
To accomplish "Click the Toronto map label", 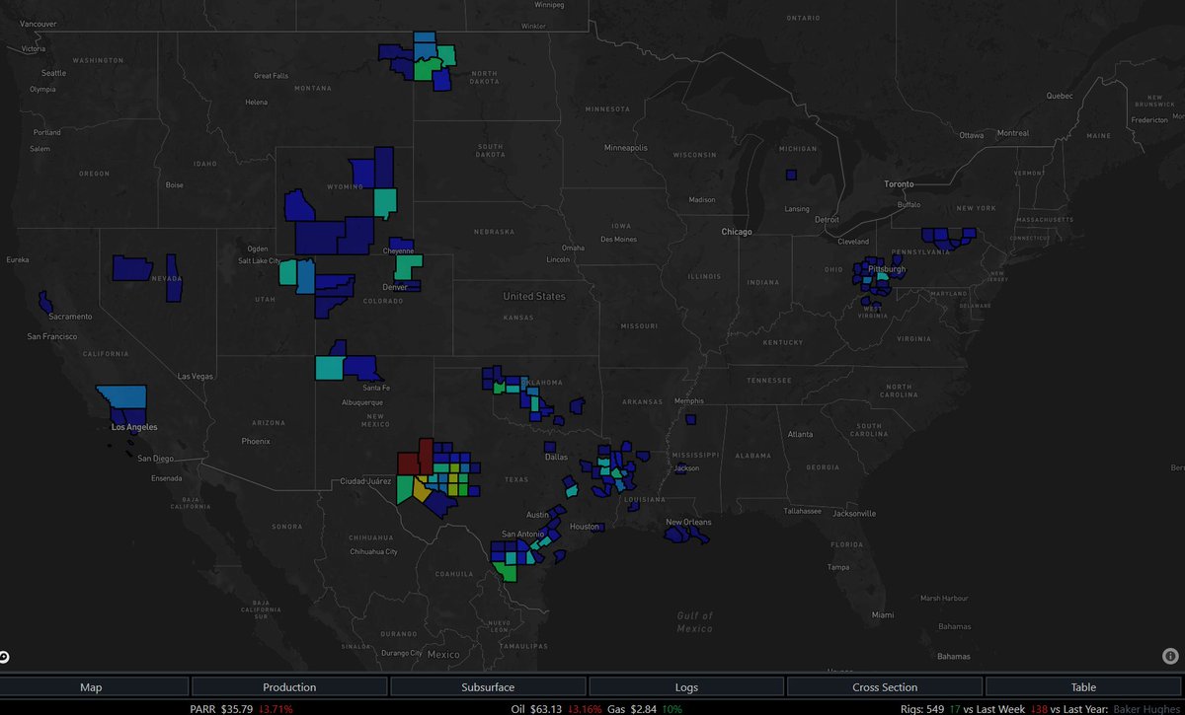I will [x=899, y=184].
